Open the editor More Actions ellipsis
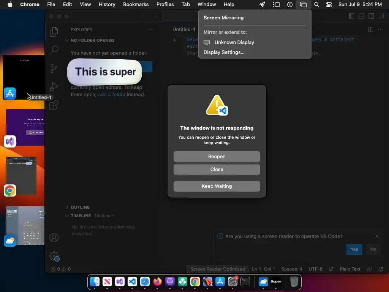Image resolution: width=389 pixels, height=292 pixels. tap(380, 30)
